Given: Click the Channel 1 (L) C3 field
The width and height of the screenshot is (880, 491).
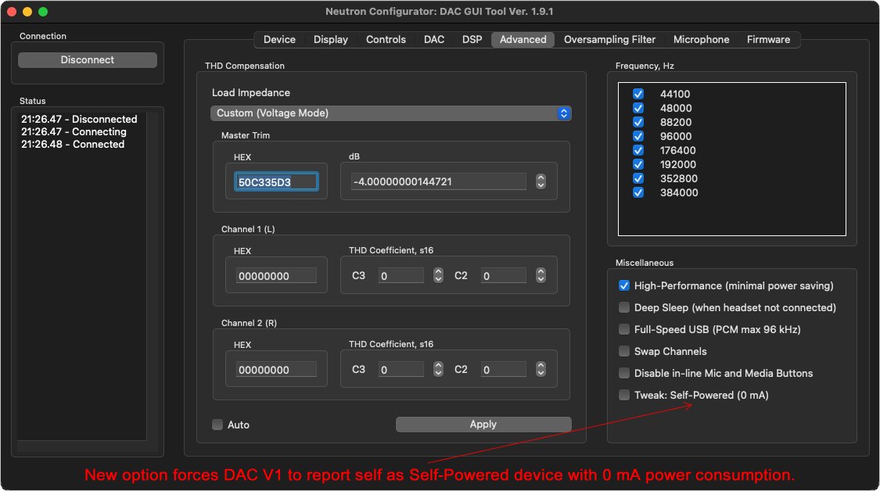Looking at the screenshot, I should tap(400, 275).
